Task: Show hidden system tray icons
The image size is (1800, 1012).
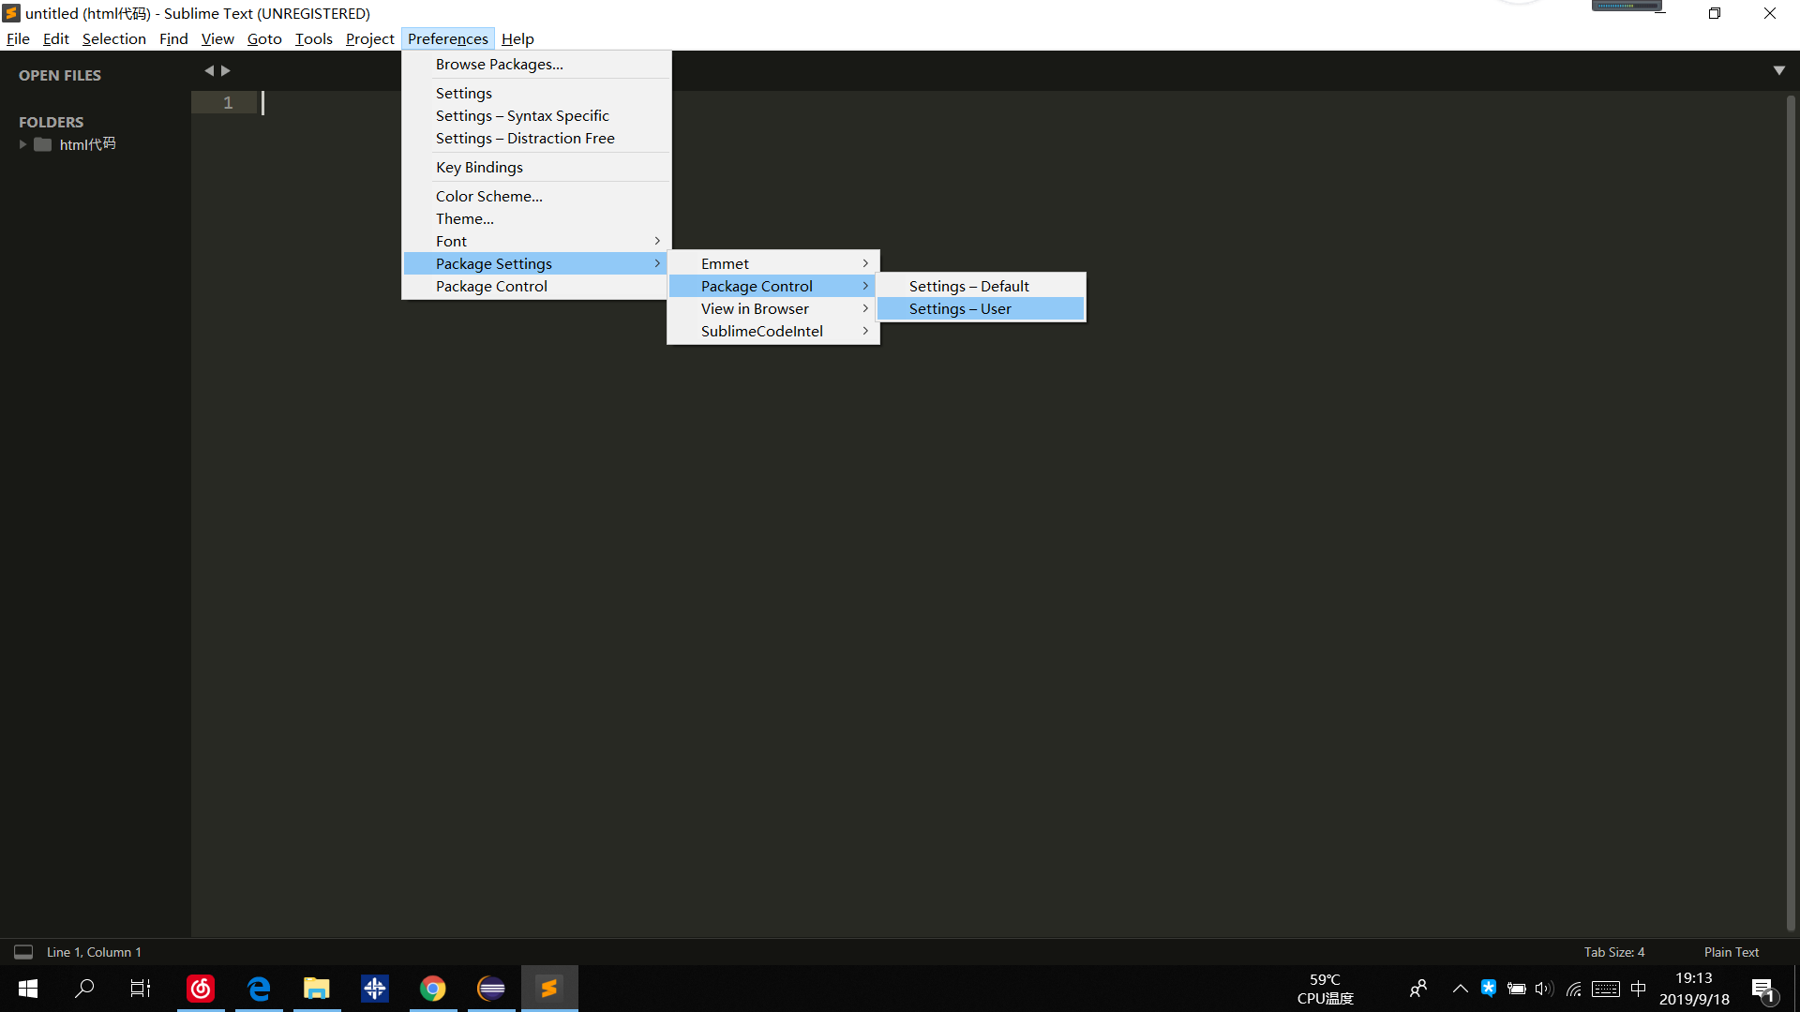Action: (1460, 989)
